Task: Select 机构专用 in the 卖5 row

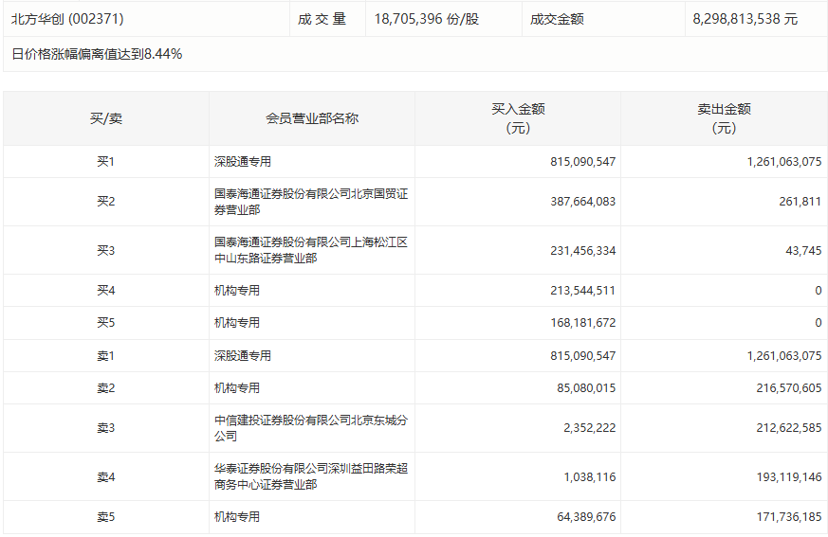Action: point(237,516)
